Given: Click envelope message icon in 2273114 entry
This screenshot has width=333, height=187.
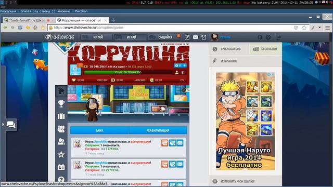Looking at the screenshot, I should 180,164.
